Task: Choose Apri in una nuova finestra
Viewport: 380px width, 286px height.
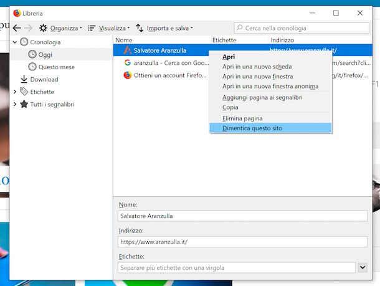Action: 271,77
